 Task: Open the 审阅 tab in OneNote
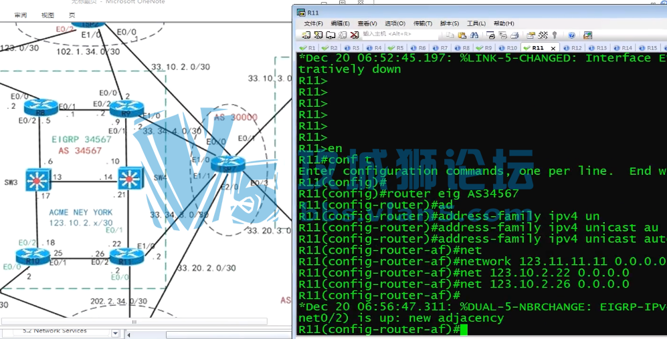point(21,15)
